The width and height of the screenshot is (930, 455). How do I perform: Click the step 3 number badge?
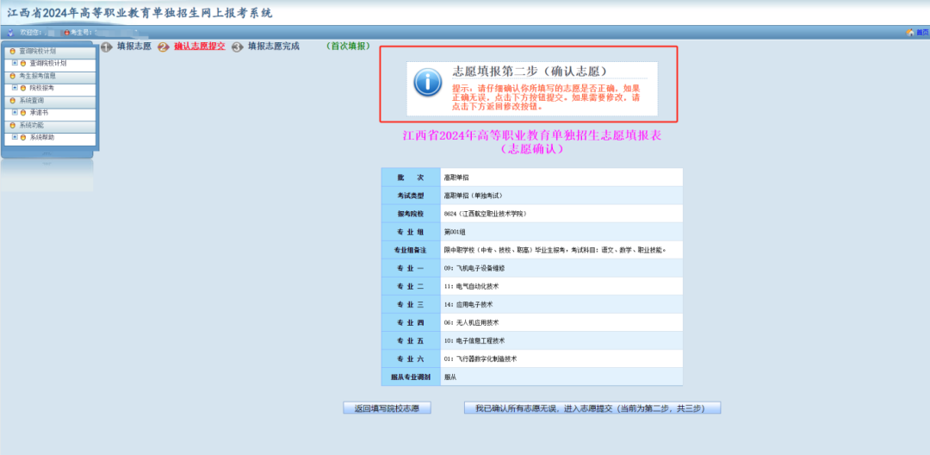[238, 47]
